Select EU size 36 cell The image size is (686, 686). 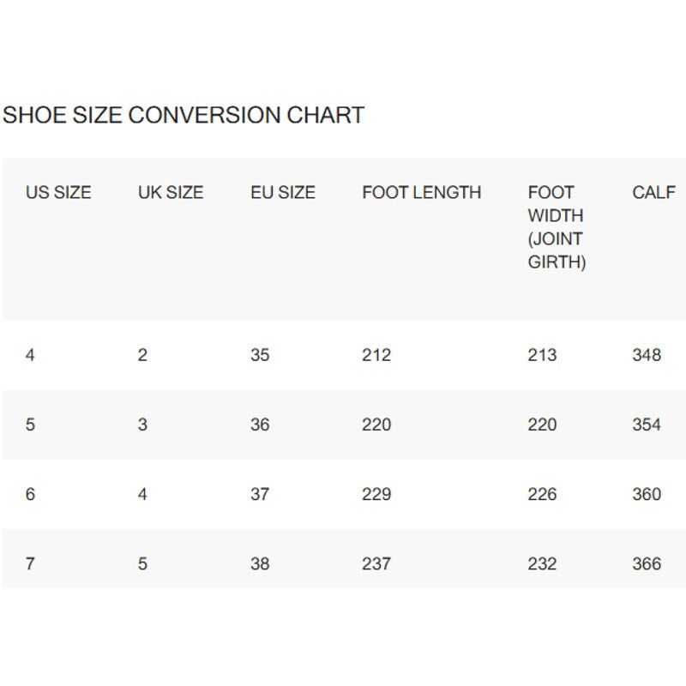point(260,424)
